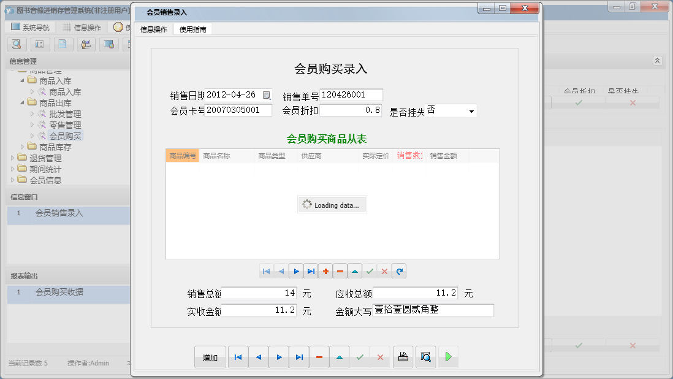Click the add record plus icon in grid navigator
The height and width of the screenshot is (379, 673).
tap(325, 270)
